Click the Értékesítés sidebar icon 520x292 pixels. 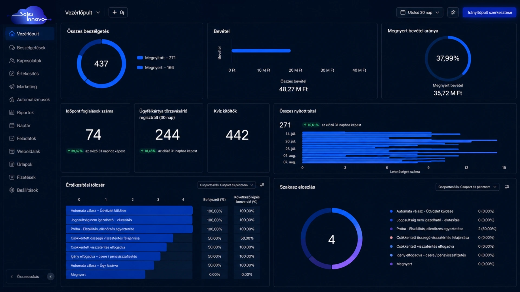[x=12, y=74]
